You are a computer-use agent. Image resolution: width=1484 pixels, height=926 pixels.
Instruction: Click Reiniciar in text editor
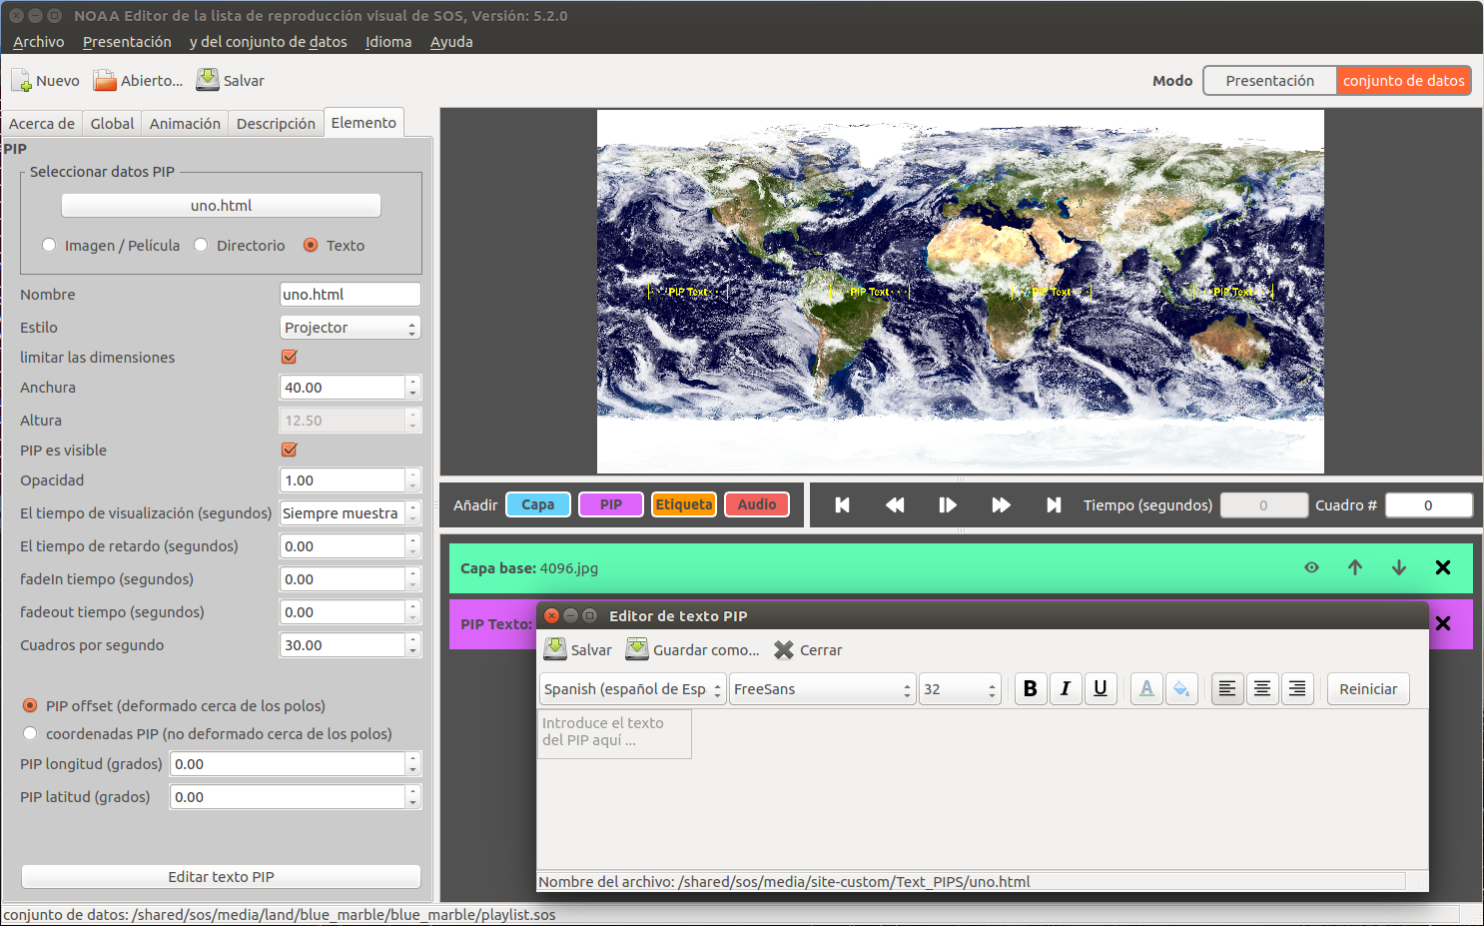coord(1368,689)
